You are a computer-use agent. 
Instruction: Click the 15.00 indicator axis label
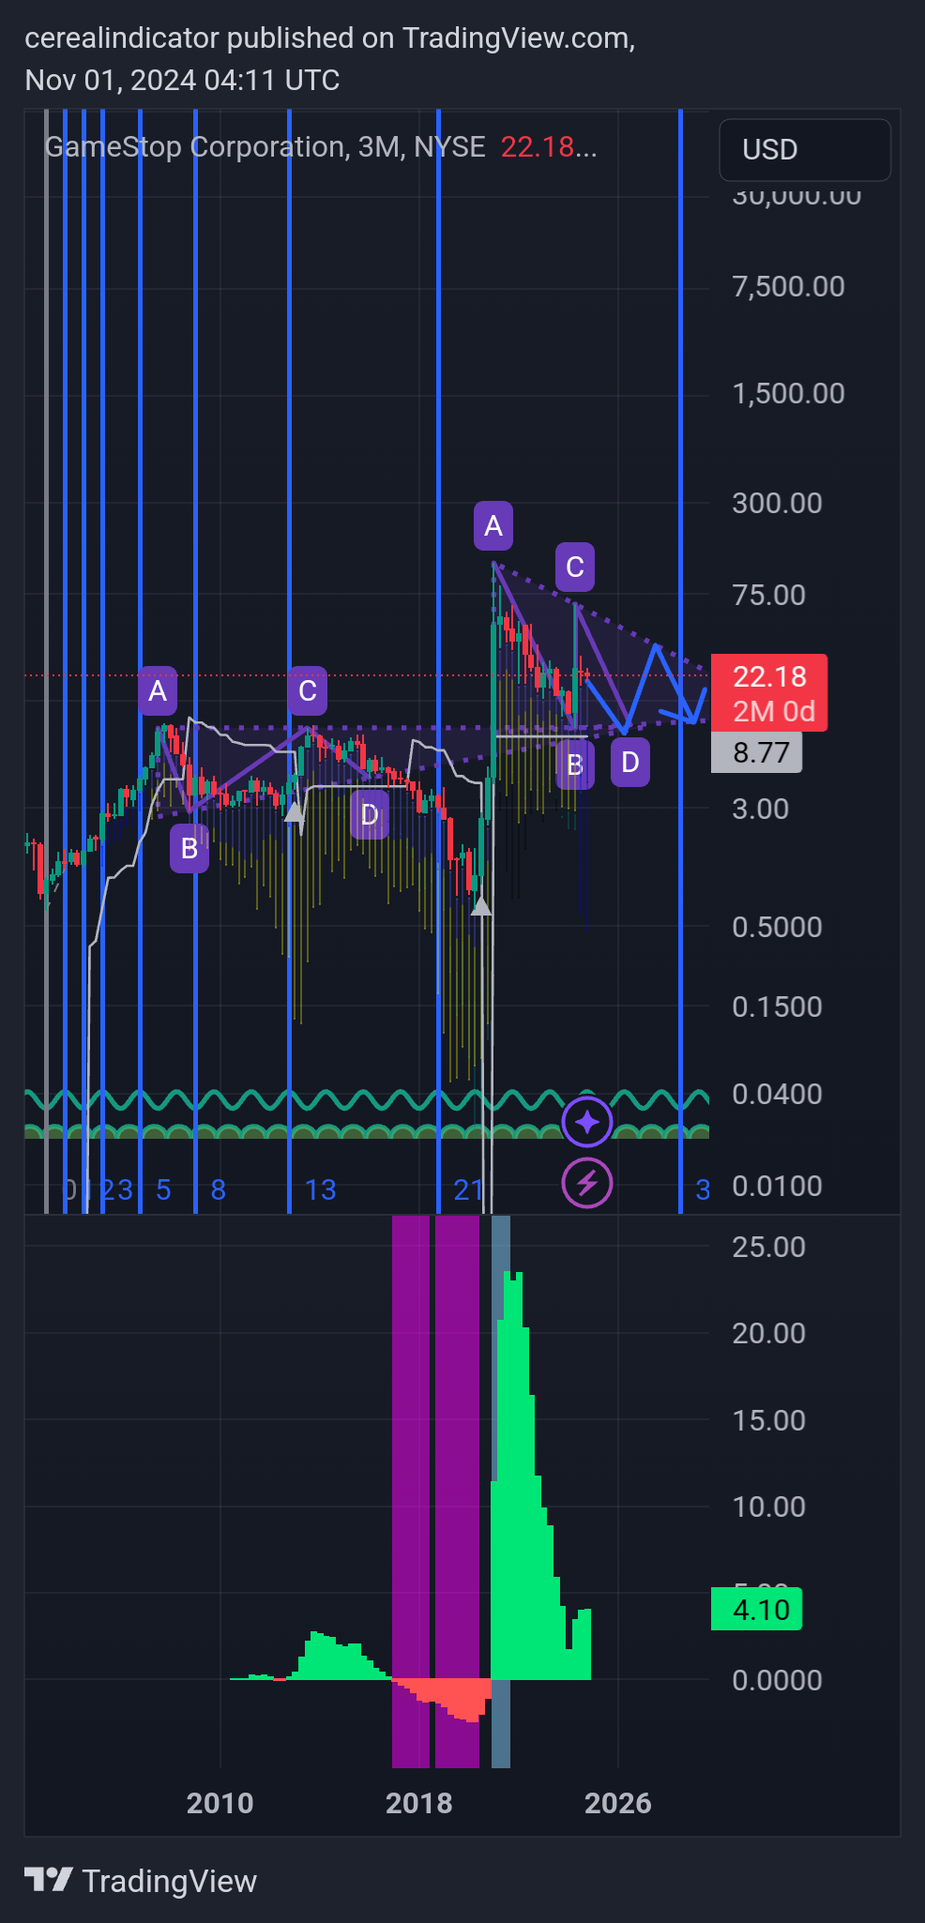pos(769,1420)
